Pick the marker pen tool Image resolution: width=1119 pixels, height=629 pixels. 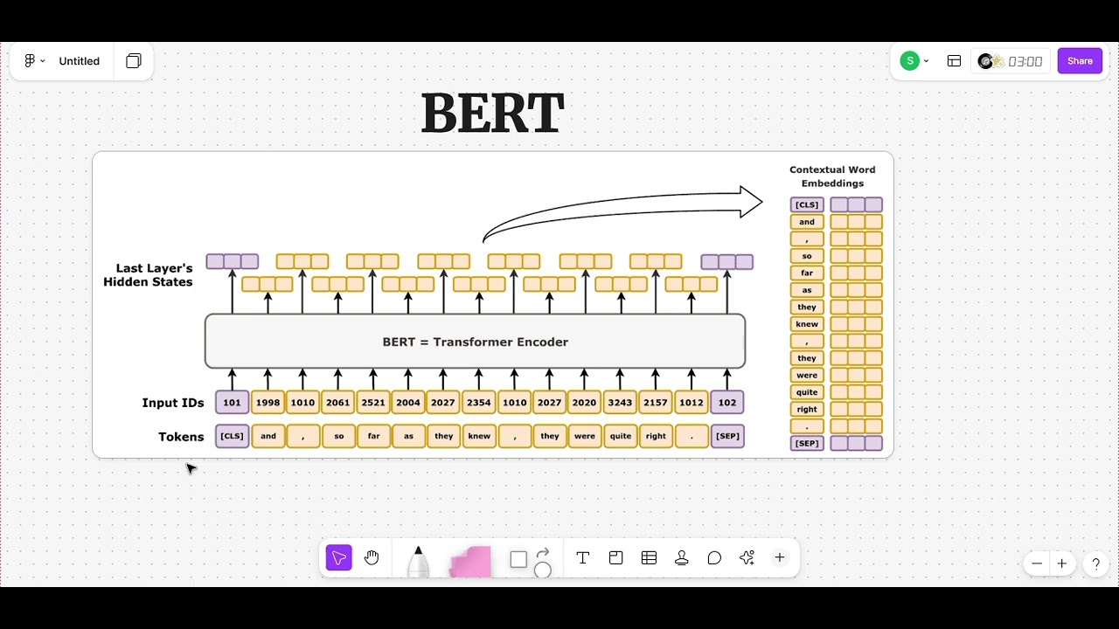[x=418, y=561]
